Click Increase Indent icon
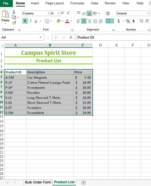 (101, 21)
